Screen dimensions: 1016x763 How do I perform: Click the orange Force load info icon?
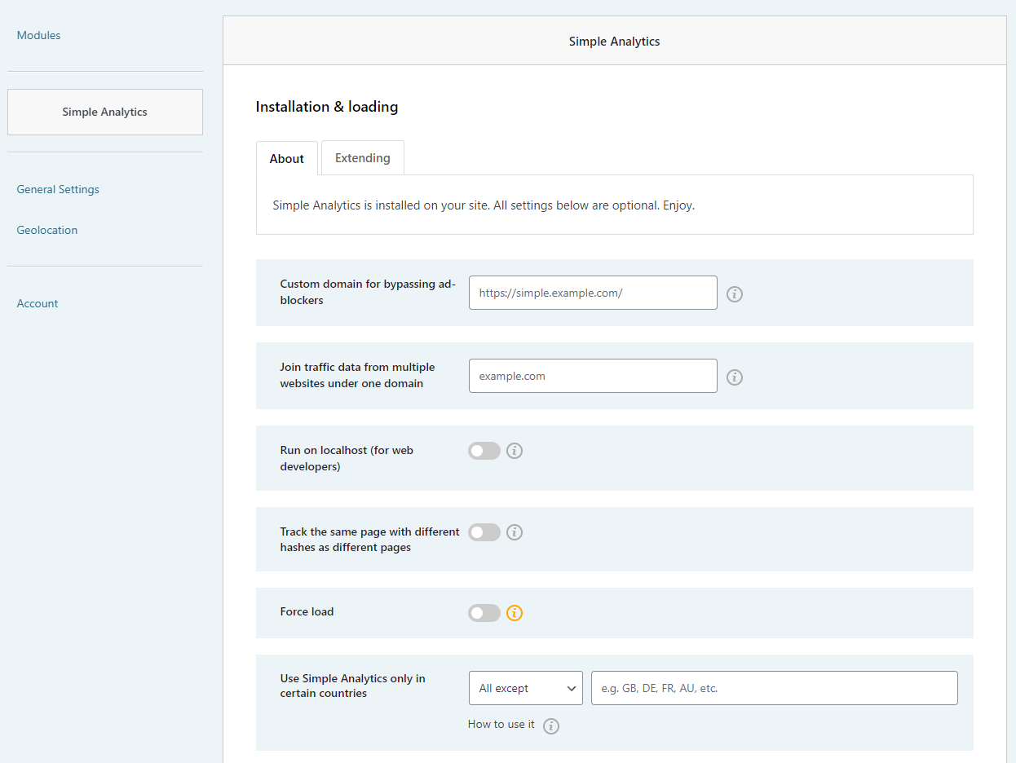(x=515, y=613)
